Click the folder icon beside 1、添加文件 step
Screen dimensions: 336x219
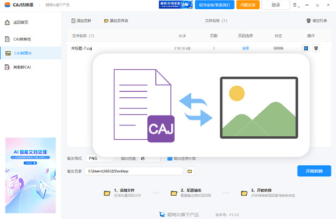107,193
